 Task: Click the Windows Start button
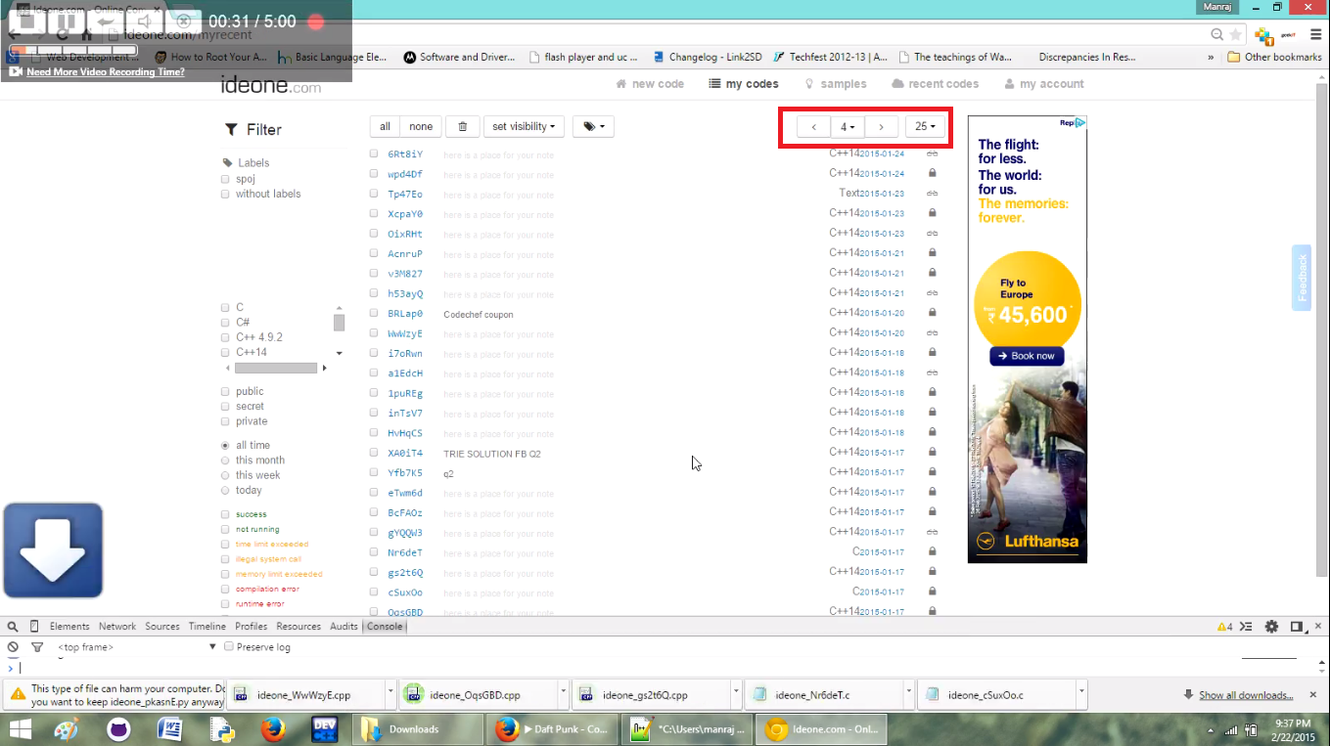21,729
